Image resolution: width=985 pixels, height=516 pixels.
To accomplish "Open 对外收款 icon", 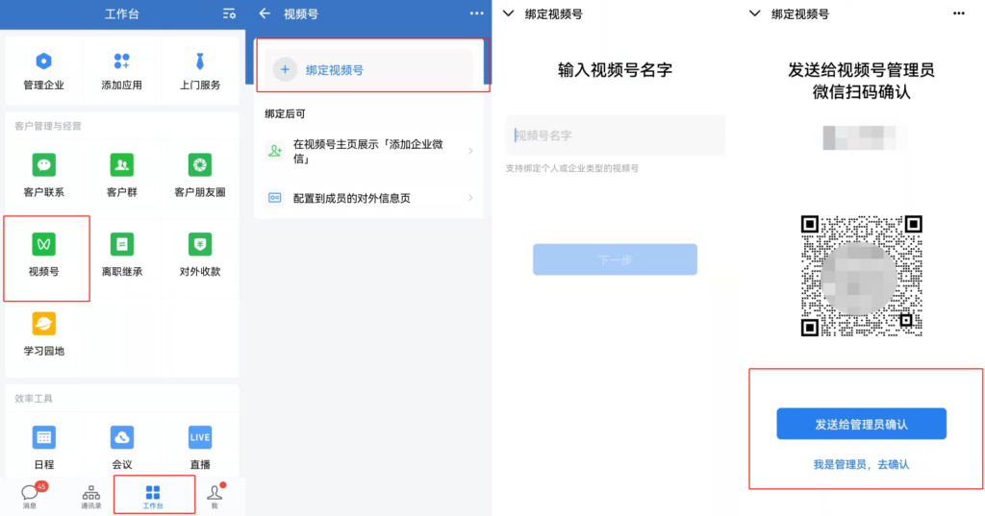I will pos(200,244).
